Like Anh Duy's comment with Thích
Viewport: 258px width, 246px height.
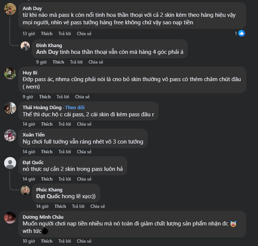(x=46, y=34)
